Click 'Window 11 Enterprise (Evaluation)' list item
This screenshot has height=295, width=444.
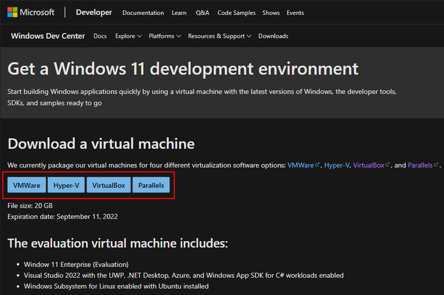click(x=76, y=265)
